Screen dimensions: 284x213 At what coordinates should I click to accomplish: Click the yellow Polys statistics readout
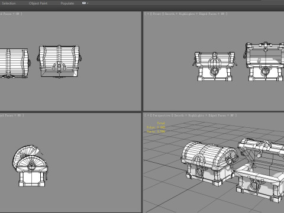(156, 127)
